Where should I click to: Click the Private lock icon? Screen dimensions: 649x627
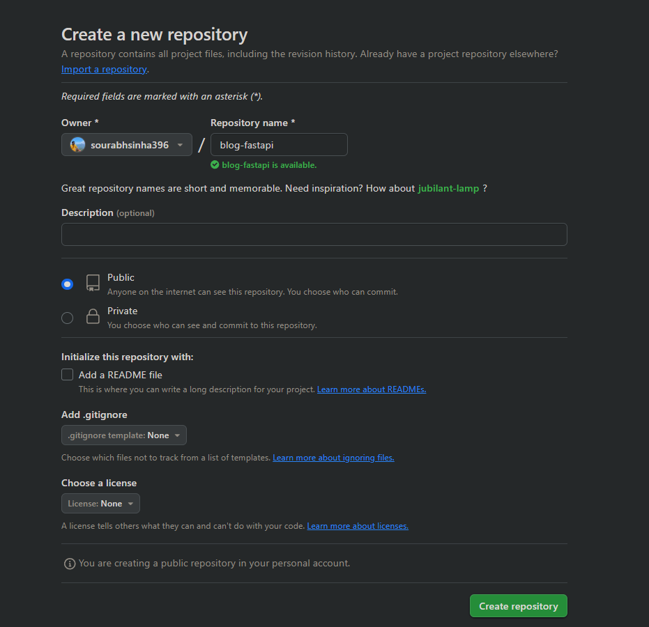pyautogui.click(x=93, y=316)
